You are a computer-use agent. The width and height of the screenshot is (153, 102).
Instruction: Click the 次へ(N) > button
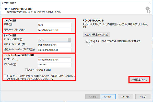click(x=108, y=97)
